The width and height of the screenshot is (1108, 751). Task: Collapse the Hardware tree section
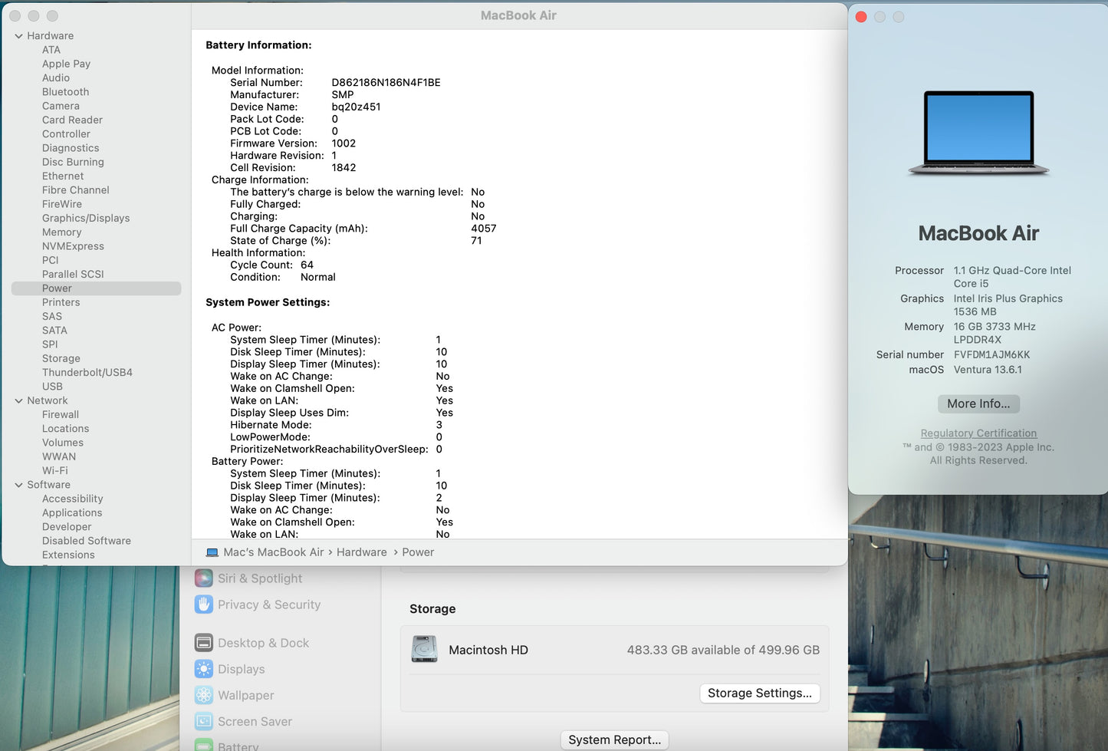[18, 36]
